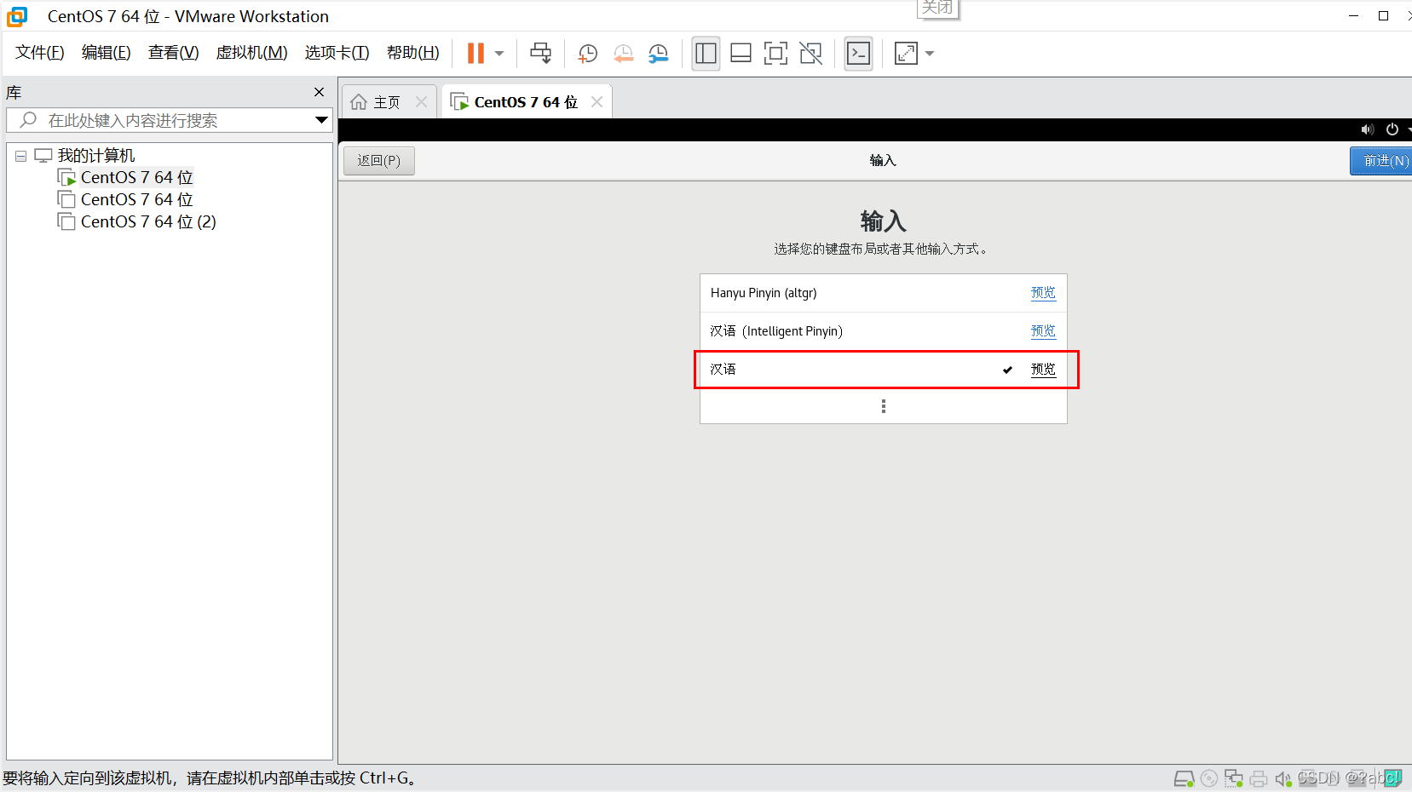Click the 返回(P) back button

click(x=379, y=160)
